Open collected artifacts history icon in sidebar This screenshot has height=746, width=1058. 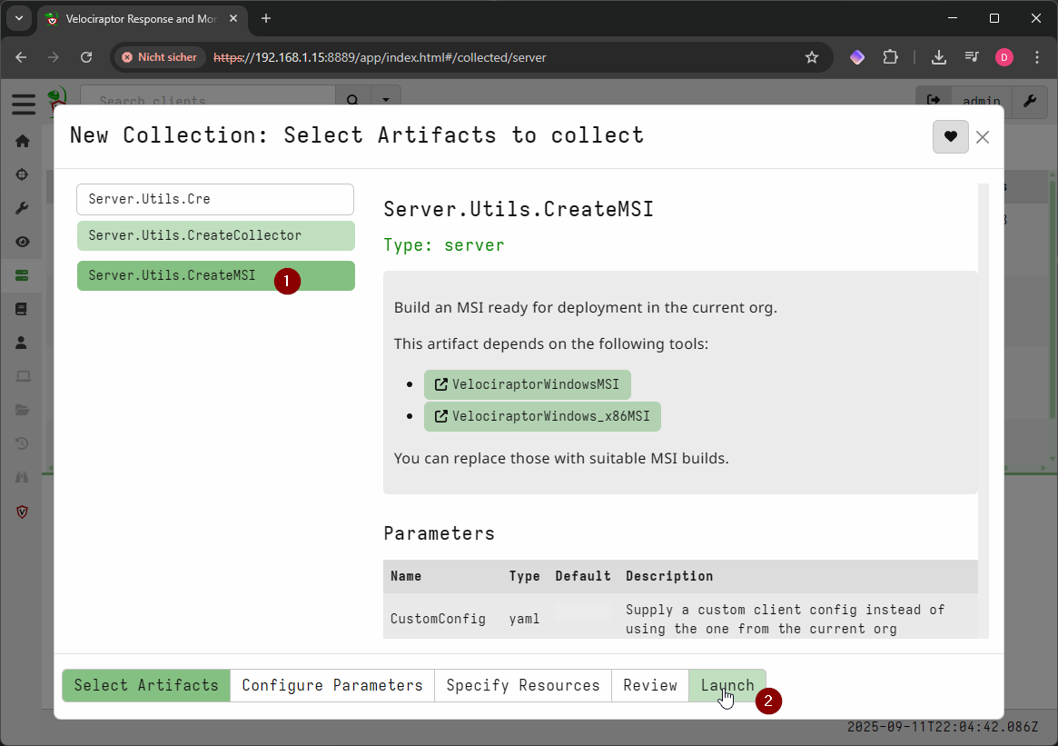pyautogui.click(x=23, y=443)
